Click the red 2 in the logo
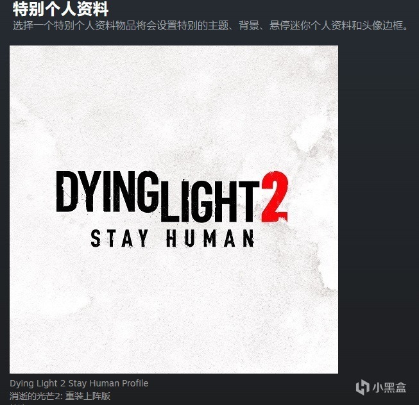 coord(275,197)
